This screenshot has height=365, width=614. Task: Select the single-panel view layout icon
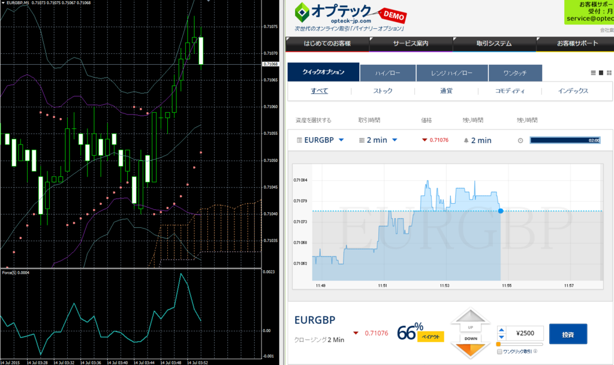click(x=601, y=73)
